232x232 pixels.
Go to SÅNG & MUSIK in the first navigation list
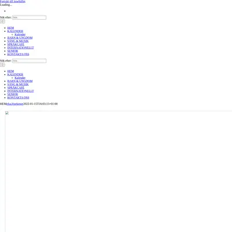tap(18, 41)
